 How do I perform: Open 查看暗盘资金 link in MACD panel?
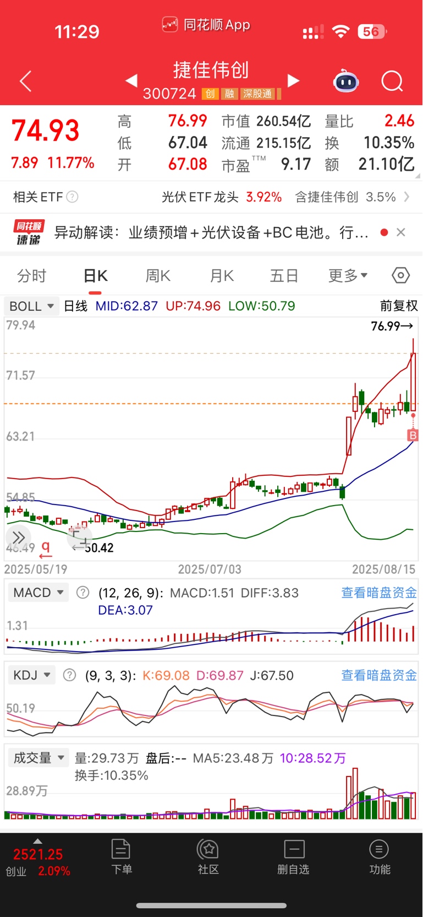379,593
